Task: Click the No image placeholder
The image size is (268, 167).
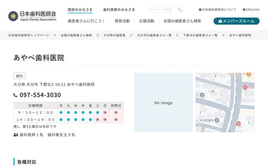Action: 163,103
